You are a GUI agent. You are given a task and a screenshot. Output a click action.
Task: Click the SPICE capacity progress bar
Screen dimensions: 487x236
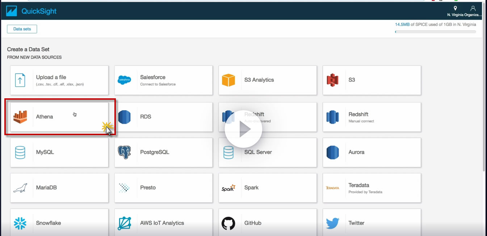tap(436, 32)
